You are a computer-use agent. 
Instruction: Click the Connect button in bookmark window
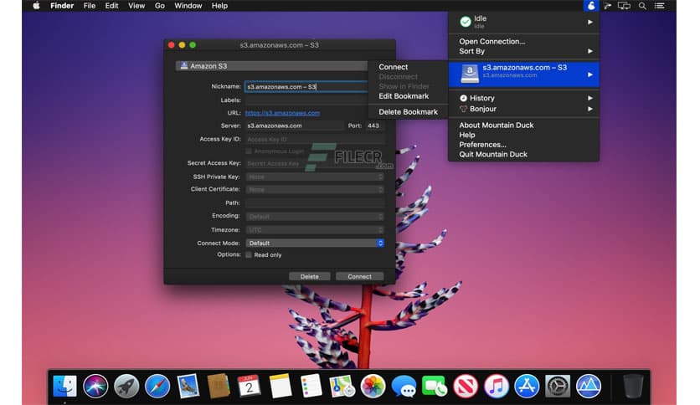point(359,276)
